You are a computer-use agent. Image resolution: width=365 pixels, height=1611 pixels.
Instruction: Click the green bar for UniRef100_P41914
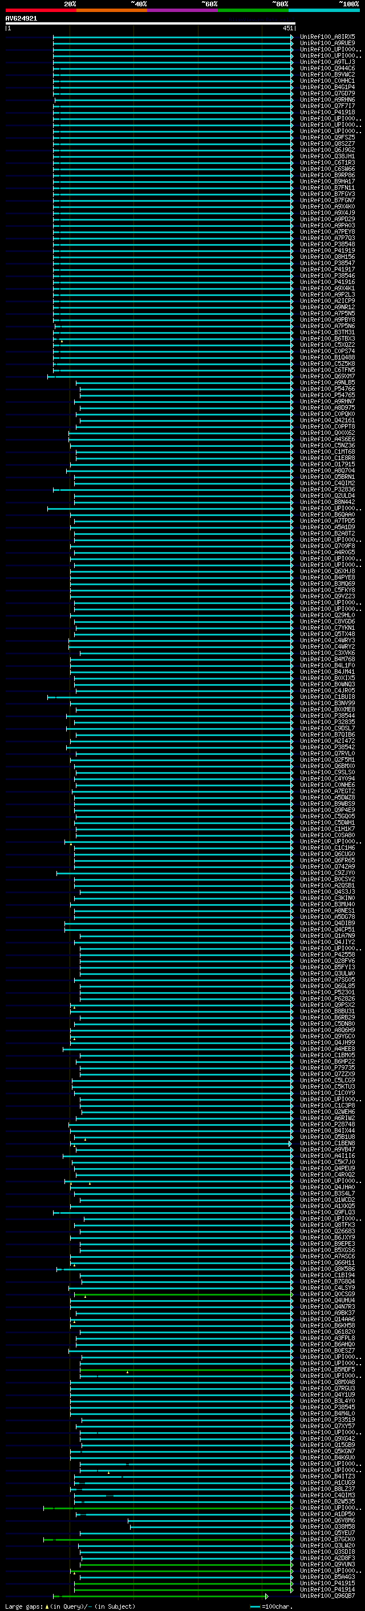tap(184, 1590)
